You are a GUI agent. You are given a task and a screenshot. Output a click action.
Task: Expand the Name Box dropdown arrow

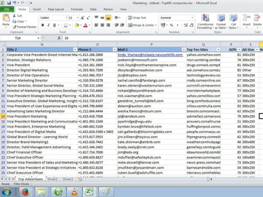point(38,38)
